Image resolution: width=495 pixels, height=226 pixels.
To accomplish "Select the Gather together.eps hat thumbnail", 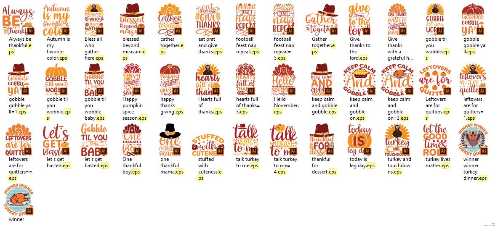I will 322,20.
